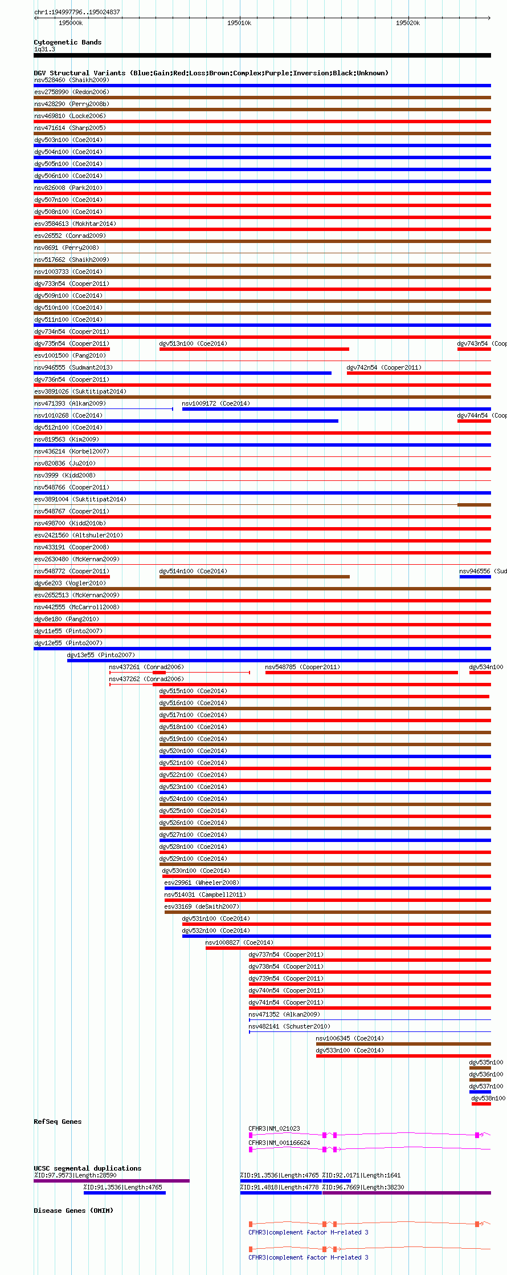507x1275 pixels.
Task: Open the dgv13e55 (Pinto2007) variant
Action: coord(101,655)
